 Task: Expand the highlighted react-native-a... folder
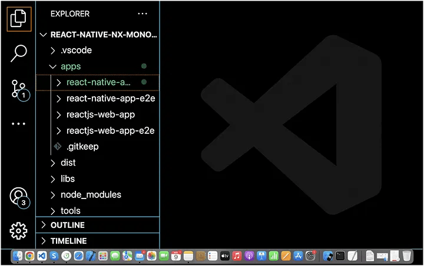coord(98,82)
